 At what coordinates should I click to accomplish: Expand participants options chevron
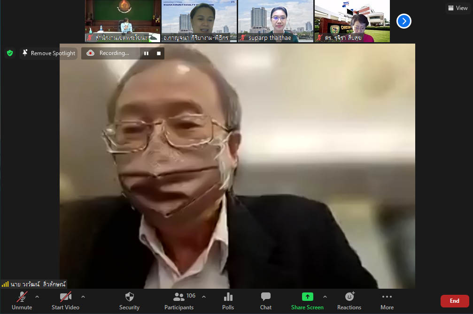204,297
